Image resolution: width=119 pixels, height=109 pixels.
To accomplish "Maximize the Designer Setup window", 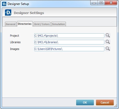I will [x=101, y=3].
